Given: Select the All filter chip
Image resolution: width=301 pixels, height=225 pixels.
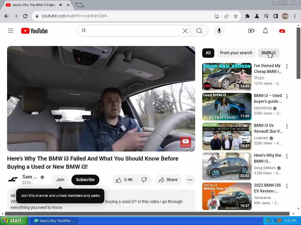Looking at the screenshot, I should click(x=208, y=53).
